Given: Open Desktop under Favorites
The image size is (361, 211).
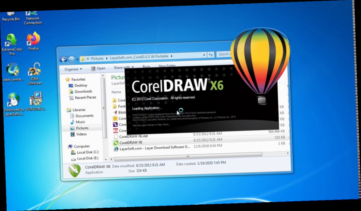Looking at the screenshot, I should [78, 86].
